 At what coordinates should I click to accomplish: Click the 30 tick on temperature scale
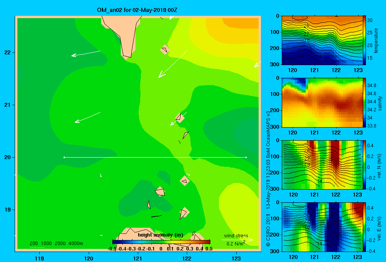(370, 20)
